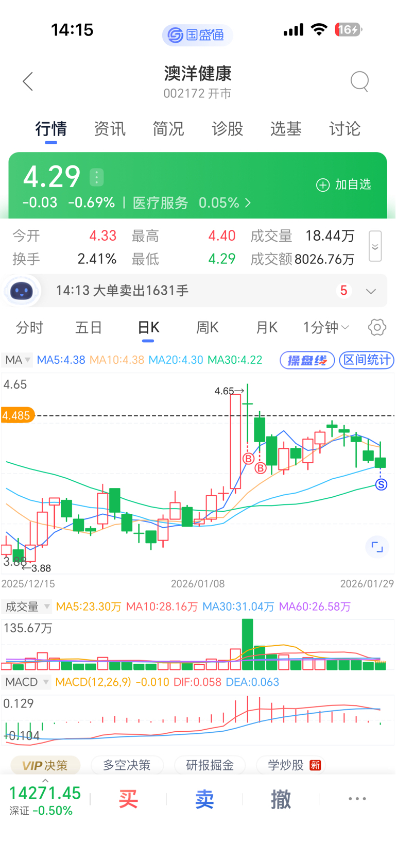This screenshot has height=858, width=396.
Task: Tap the blue 卖 sell button
Action: tap(204, 799)
